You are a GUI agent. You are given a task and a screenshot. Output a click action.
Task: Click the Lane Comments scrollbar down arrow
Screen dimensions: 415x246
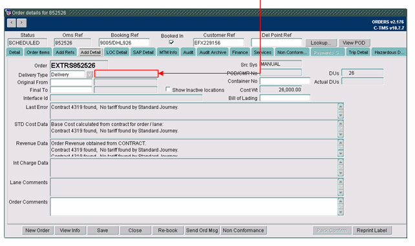[x=341, y=192]
